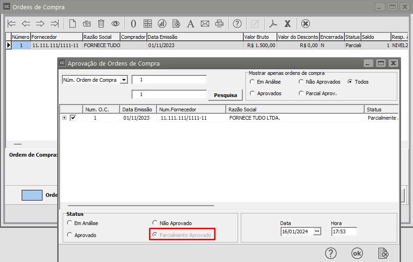Open 'Núm. Ordem de Compra' dropdown

tap(123, 80)
